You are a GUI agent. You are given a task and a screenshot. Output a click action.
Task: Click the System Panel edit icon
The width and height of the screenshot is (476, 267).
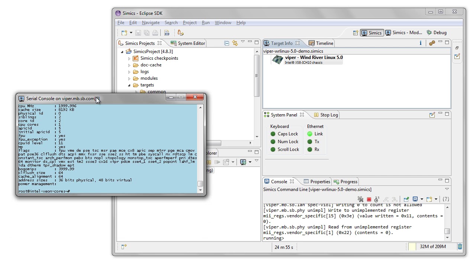tap(432, 115)
